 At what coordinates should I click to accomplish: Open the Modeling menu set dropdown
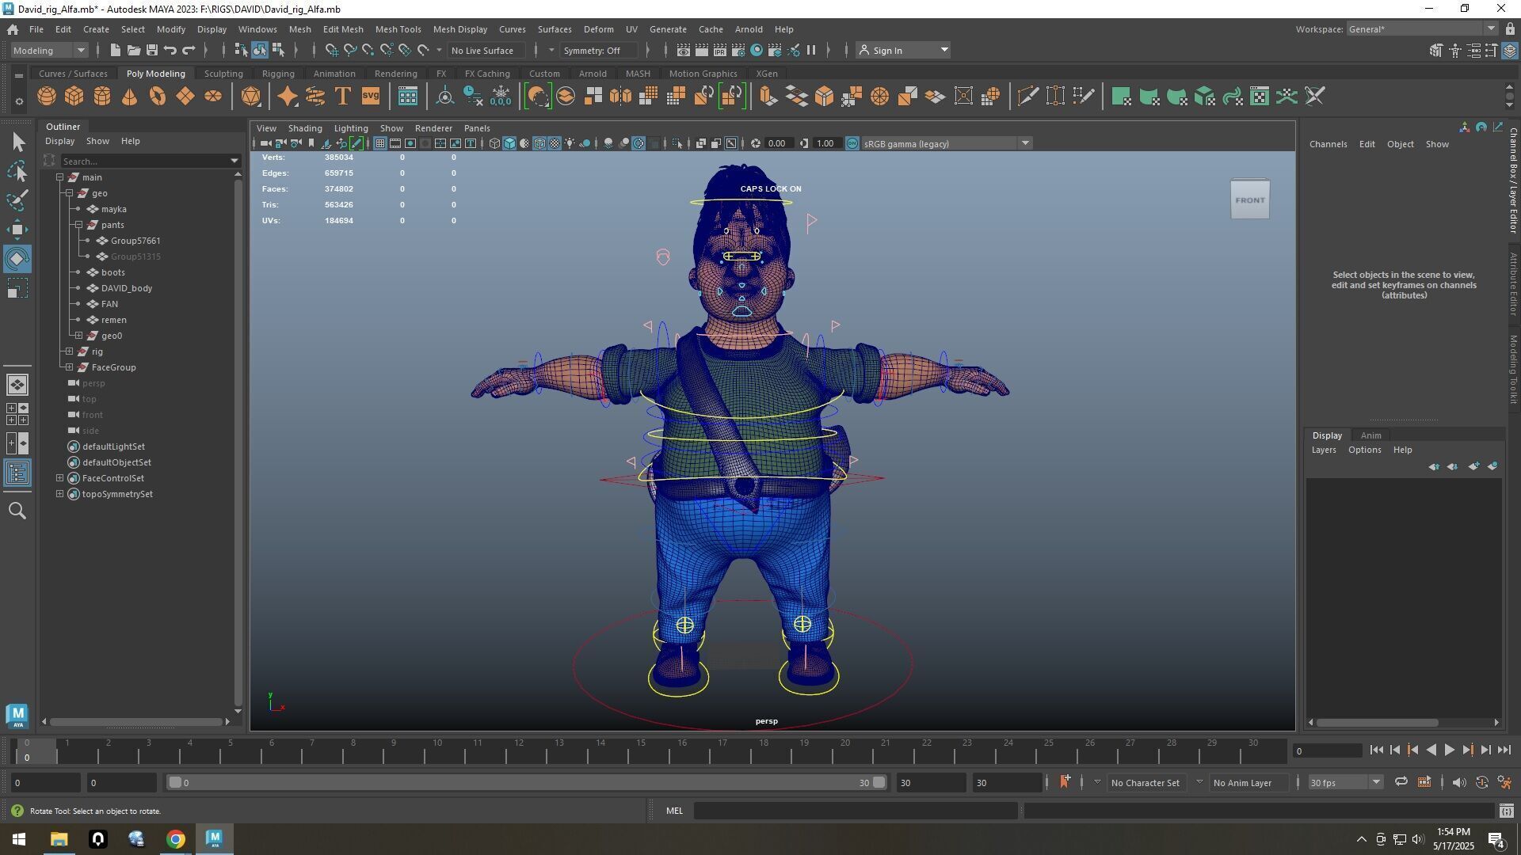click(50, 50)
